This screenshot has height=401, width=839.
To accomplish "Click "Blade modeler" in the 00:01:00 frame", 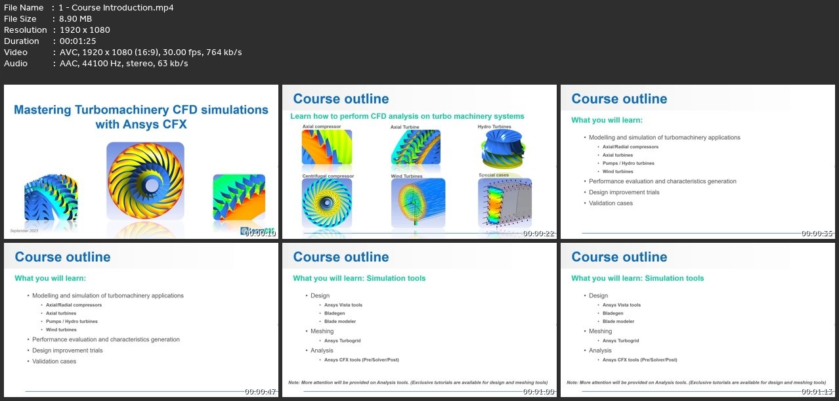I will 339,322.
